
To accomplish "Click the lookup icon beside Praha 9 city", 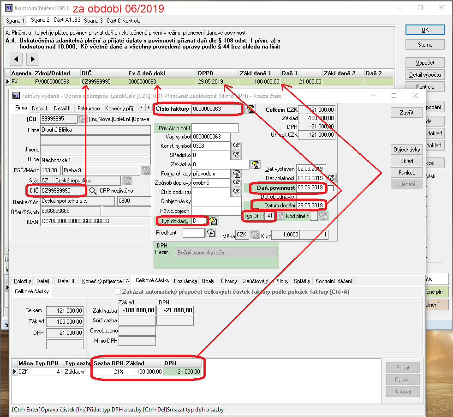I will 146,170.
